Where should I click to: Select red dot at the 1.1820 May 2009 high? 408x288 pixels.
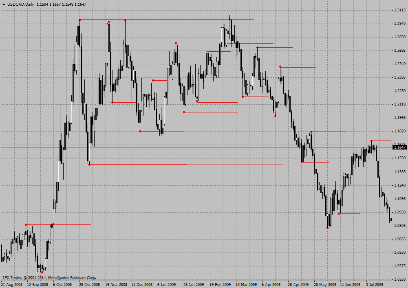(311, 132)
